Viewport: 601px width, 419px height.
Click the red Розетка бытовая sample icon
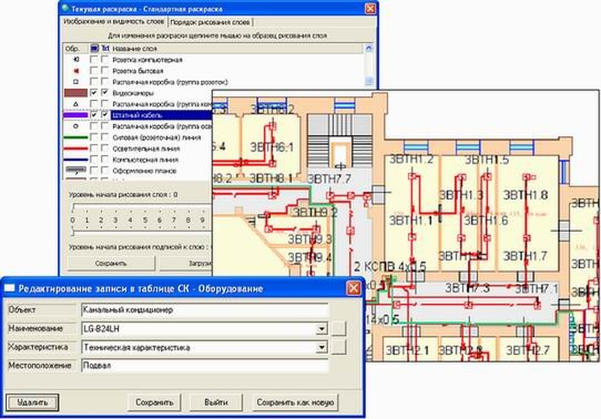click(x=76, y=71)
